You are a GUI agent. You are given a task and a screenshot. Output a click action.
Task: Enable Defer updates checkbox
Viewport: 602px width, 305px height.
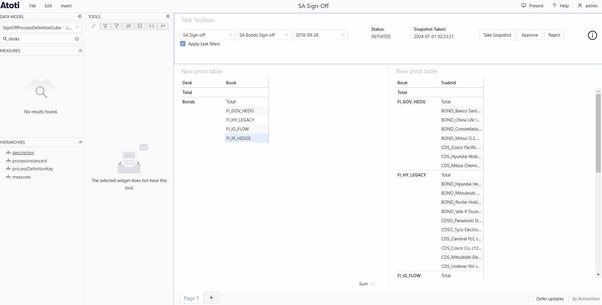click(x=531, y=299)
